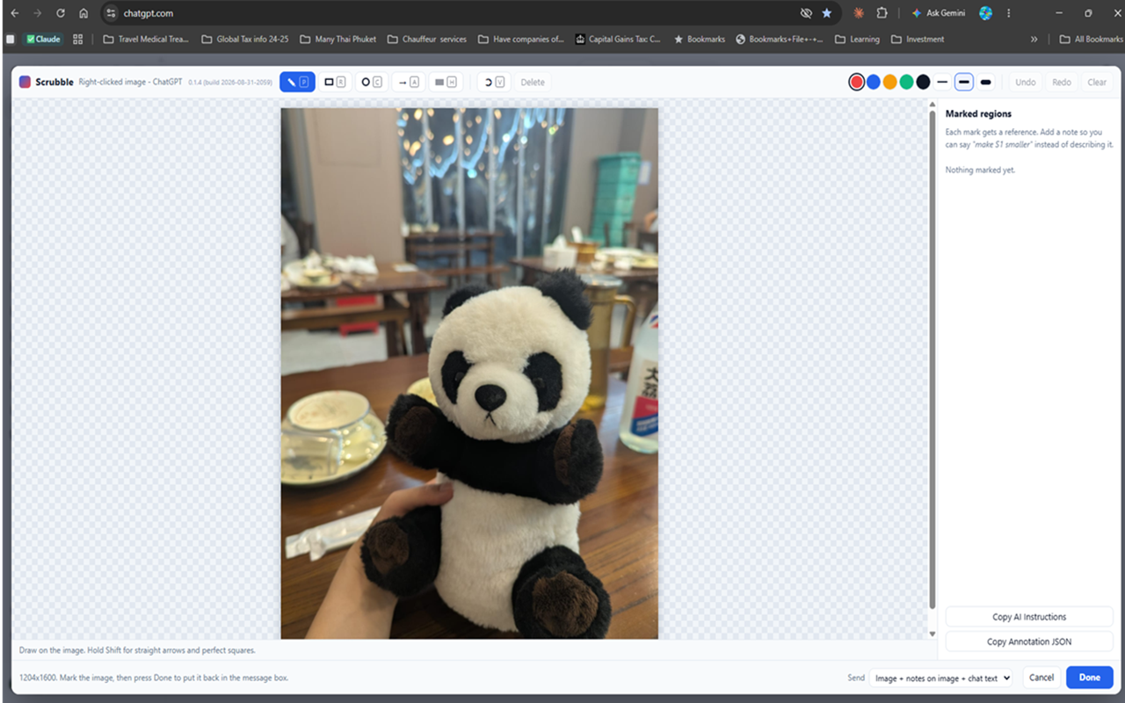
Task: Pick the blue color swatch
Action: (x=874, y=82)
